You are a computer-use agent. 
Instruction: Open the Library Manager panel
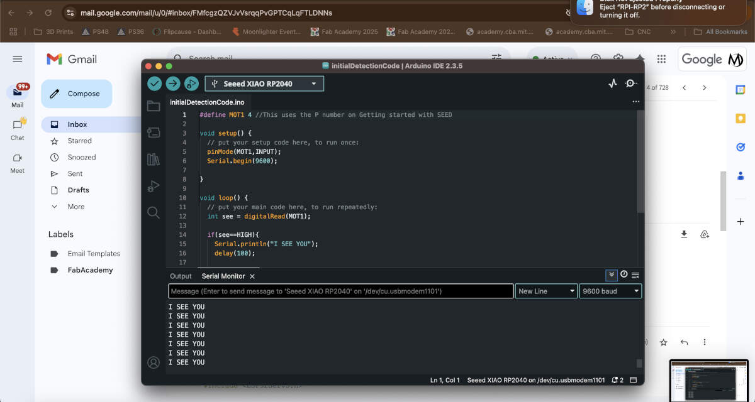coord(154,159)
